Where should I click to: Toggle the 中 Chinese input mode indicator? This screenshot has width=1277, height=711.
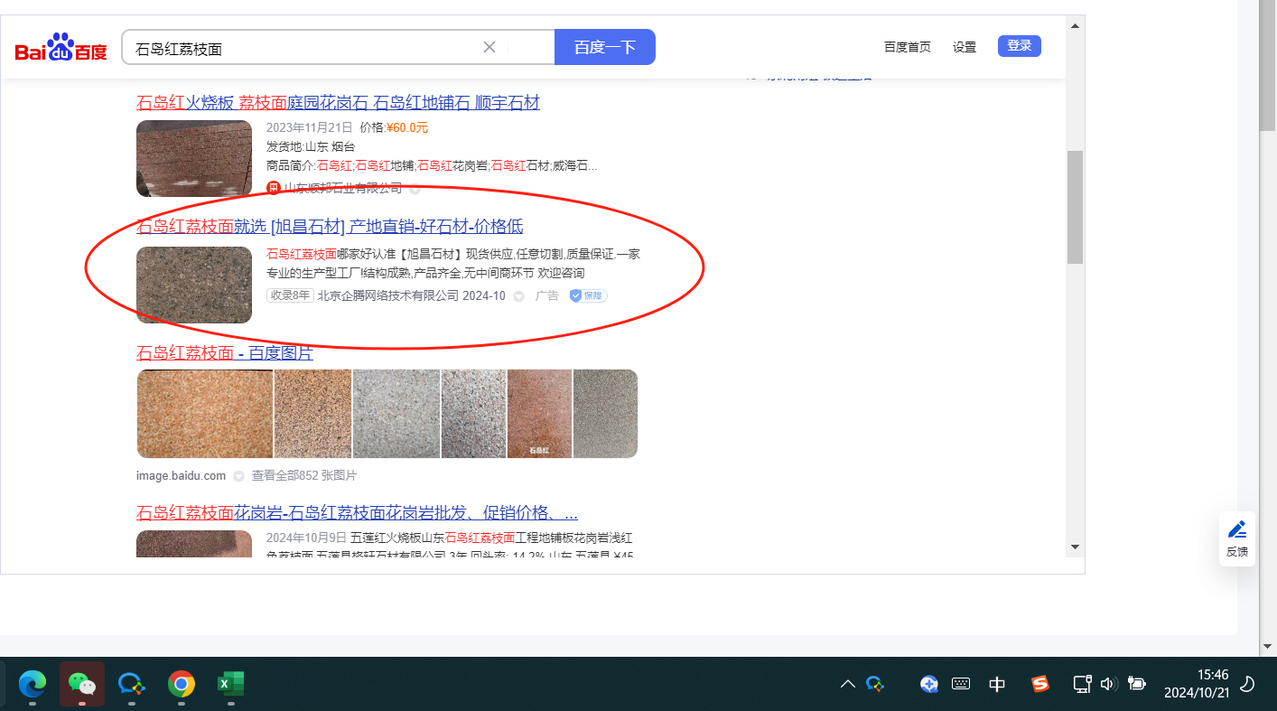(997, 684)
